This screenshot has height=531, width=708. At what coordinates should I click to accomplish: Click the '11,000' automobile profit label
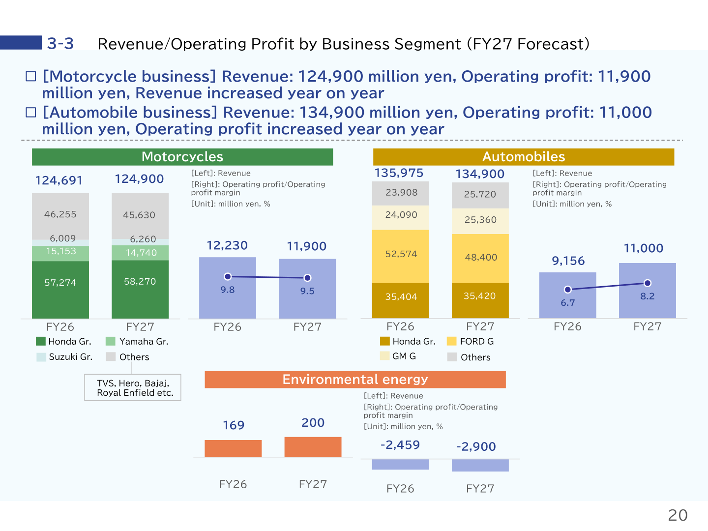click(x=644, y=248)
